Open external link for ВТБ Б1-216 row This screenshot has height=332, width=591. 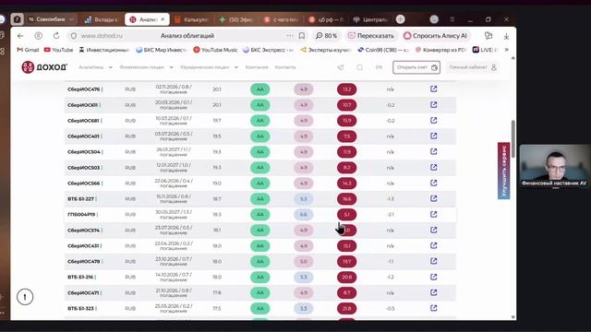[x=433, y=277]
